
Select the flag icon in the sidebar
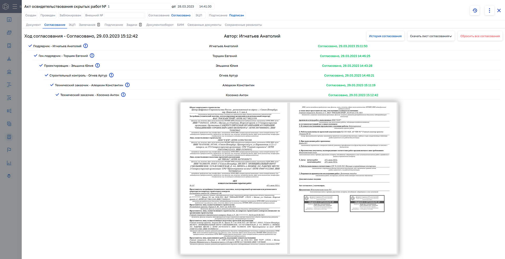pyautogui.click(x=9, y=150)
